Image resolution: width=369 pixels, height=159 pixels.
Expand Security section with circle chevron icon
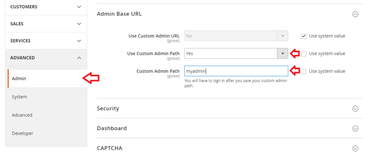coord(355,109)
